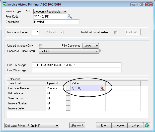This screenshot has height=132, width=155.
Task: Click the application icon in title bar
Action: (x=4, y=5)
